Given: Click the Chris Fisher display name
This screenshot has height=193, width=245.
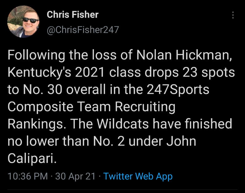Looking at the screenshot, I should (73, 14).
